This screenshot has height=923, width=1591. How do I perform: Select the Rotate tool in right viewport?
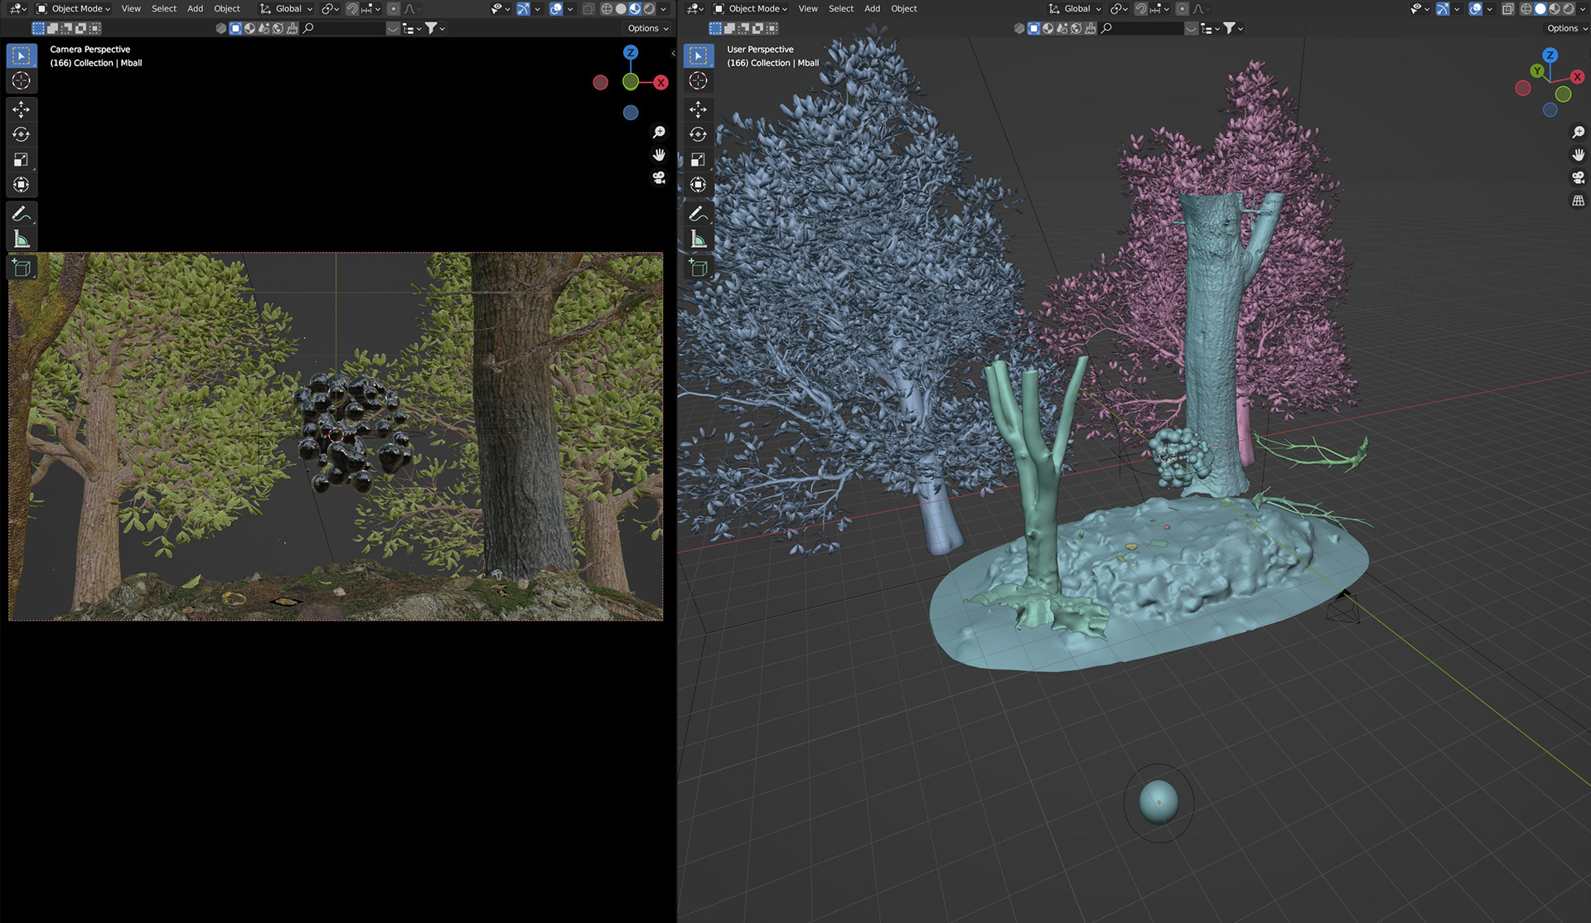pos(698,134)
